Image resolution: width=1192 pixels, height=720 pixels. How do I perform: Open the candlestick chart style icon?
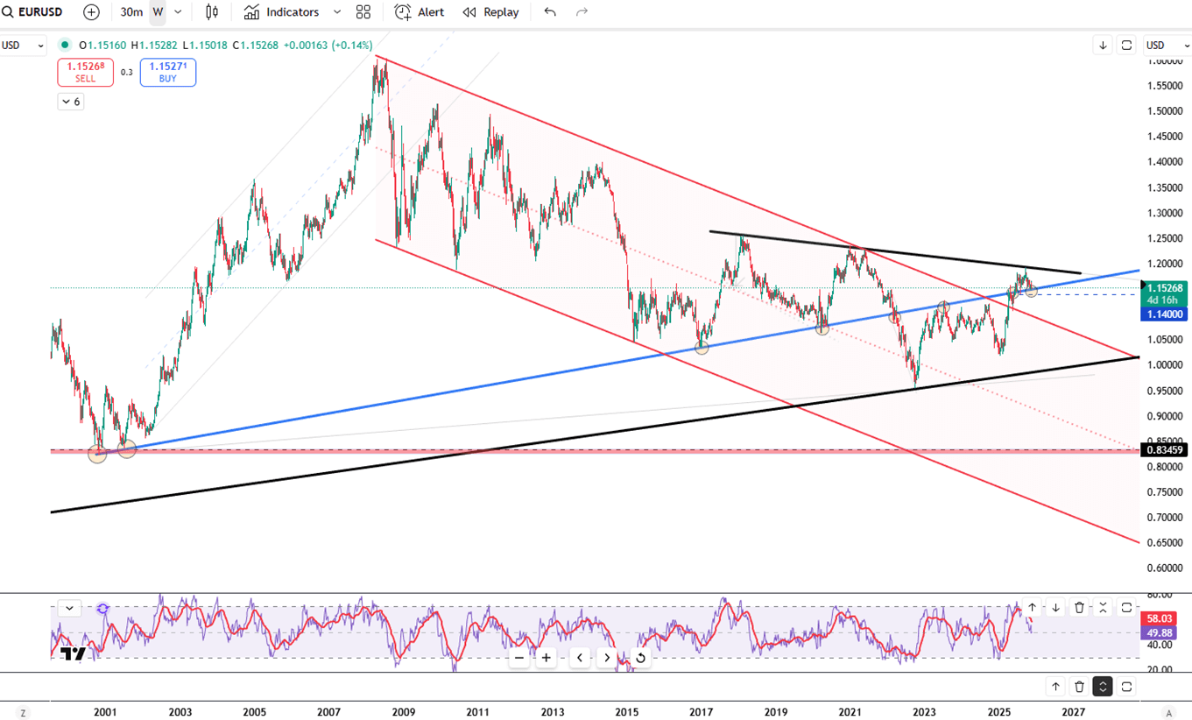[x=212, y=12]
